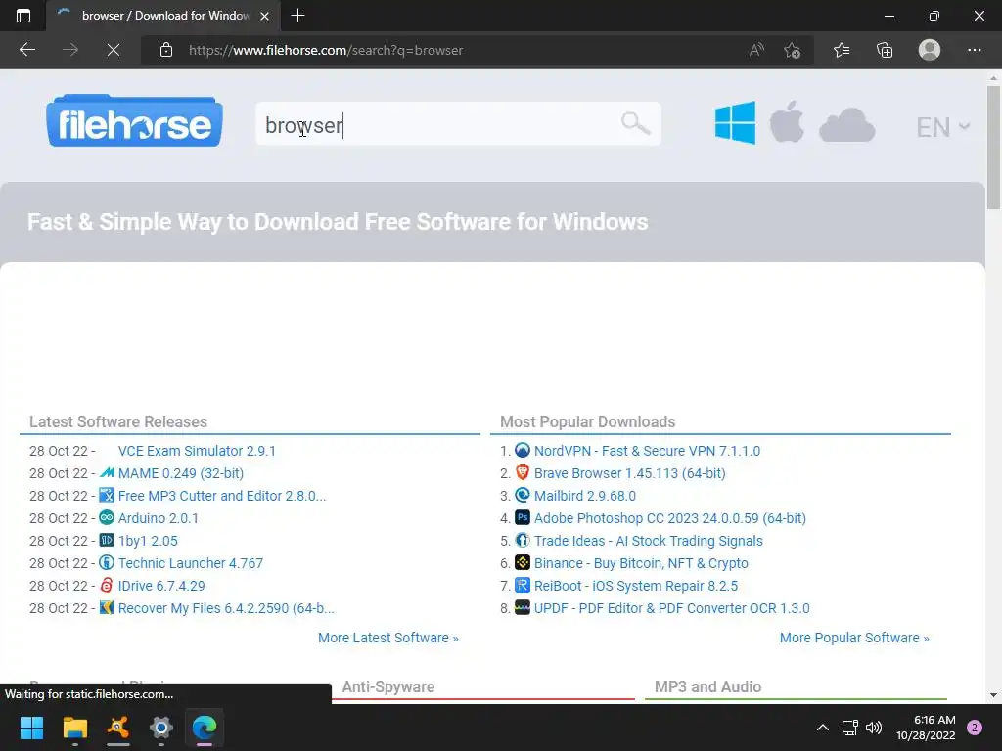Open a new tab with plus
Screen dimensions: 1002x751
(x=297, y=16)
